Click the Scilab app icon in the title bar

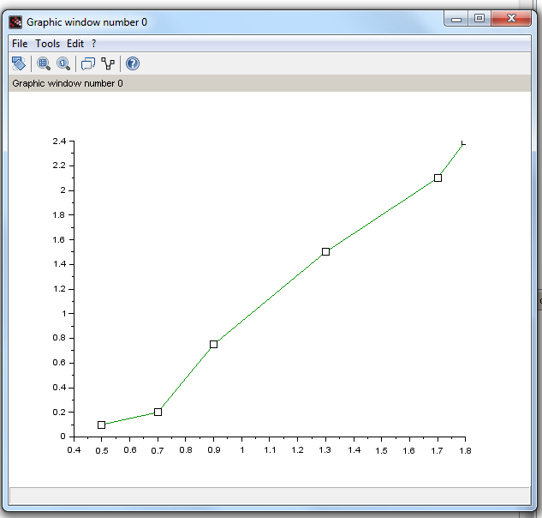click(15, 22)
